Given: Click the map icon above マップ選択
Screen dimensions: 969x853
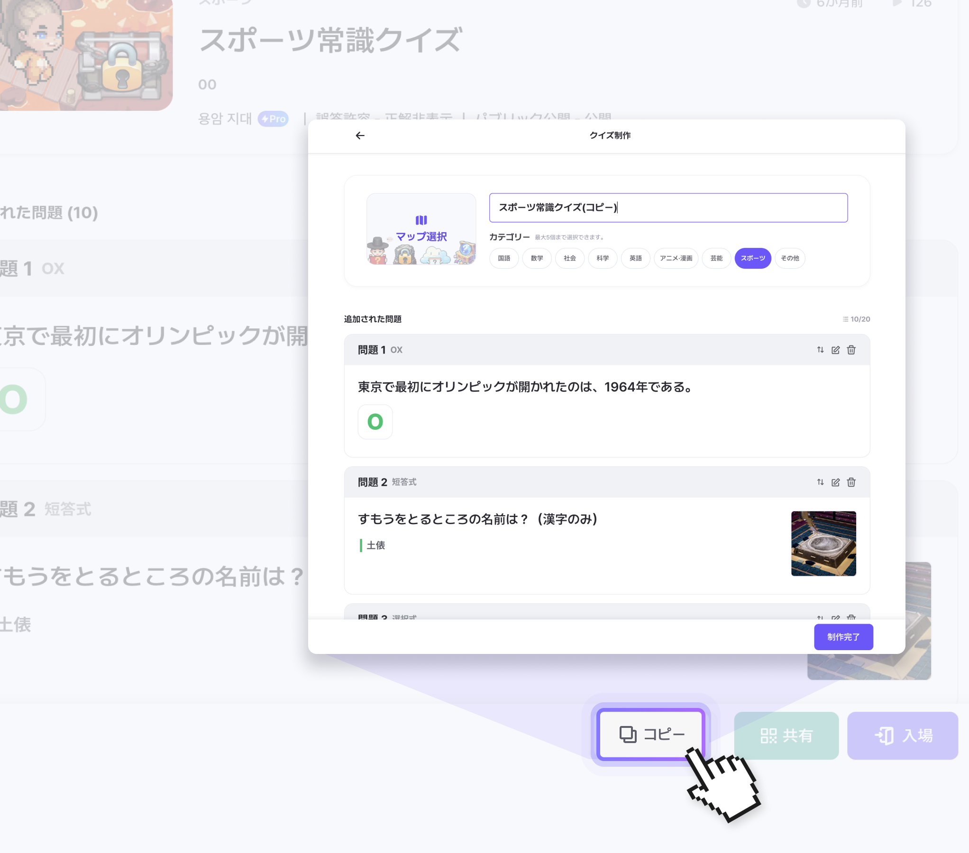Looking at the screenshot, I should coord(421,220).
